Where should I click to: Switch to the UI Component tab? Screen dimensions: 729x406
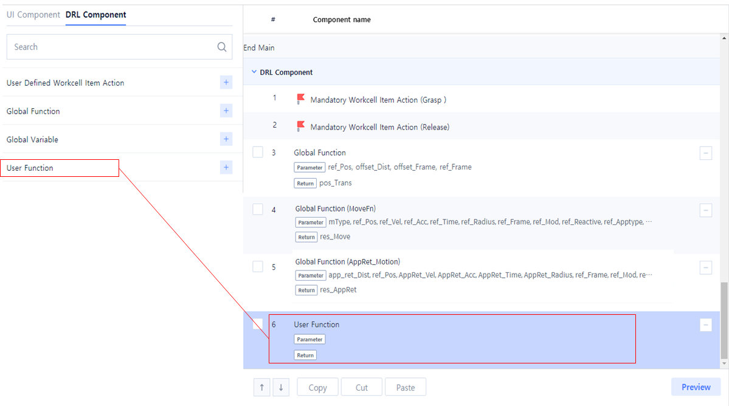(x=33, y=15)
